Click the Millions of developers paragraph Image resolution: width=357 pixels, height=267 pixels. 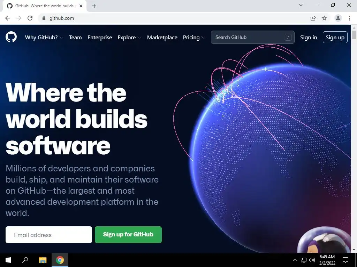[x=82, y=191]
